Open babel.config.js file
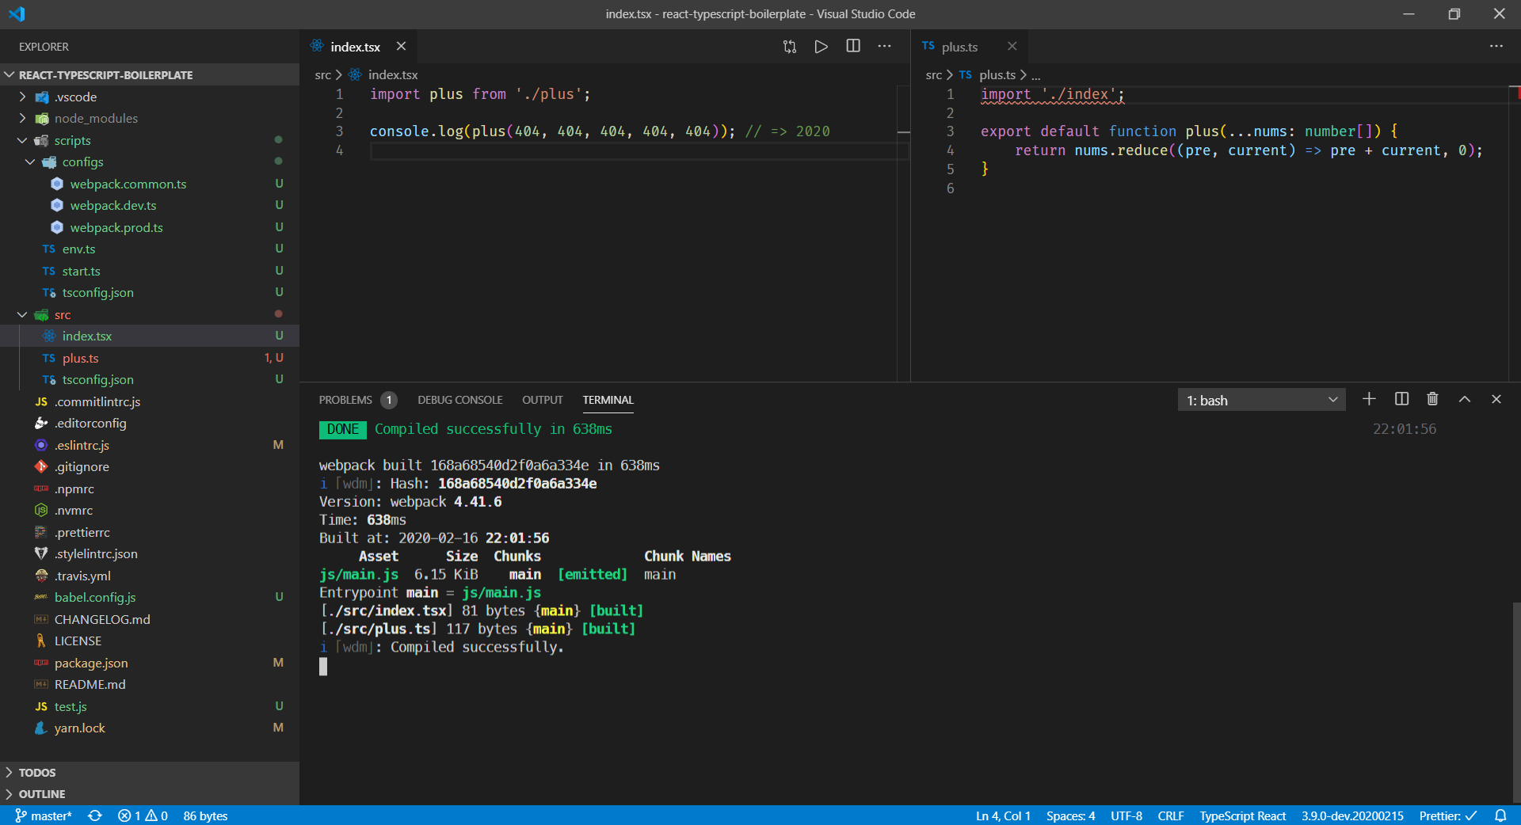 150,597
